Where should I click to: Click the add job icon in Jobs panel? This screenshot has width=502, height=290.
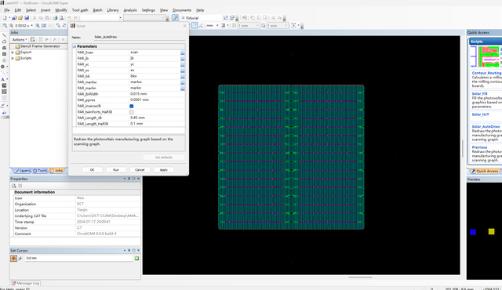(33, 39)
